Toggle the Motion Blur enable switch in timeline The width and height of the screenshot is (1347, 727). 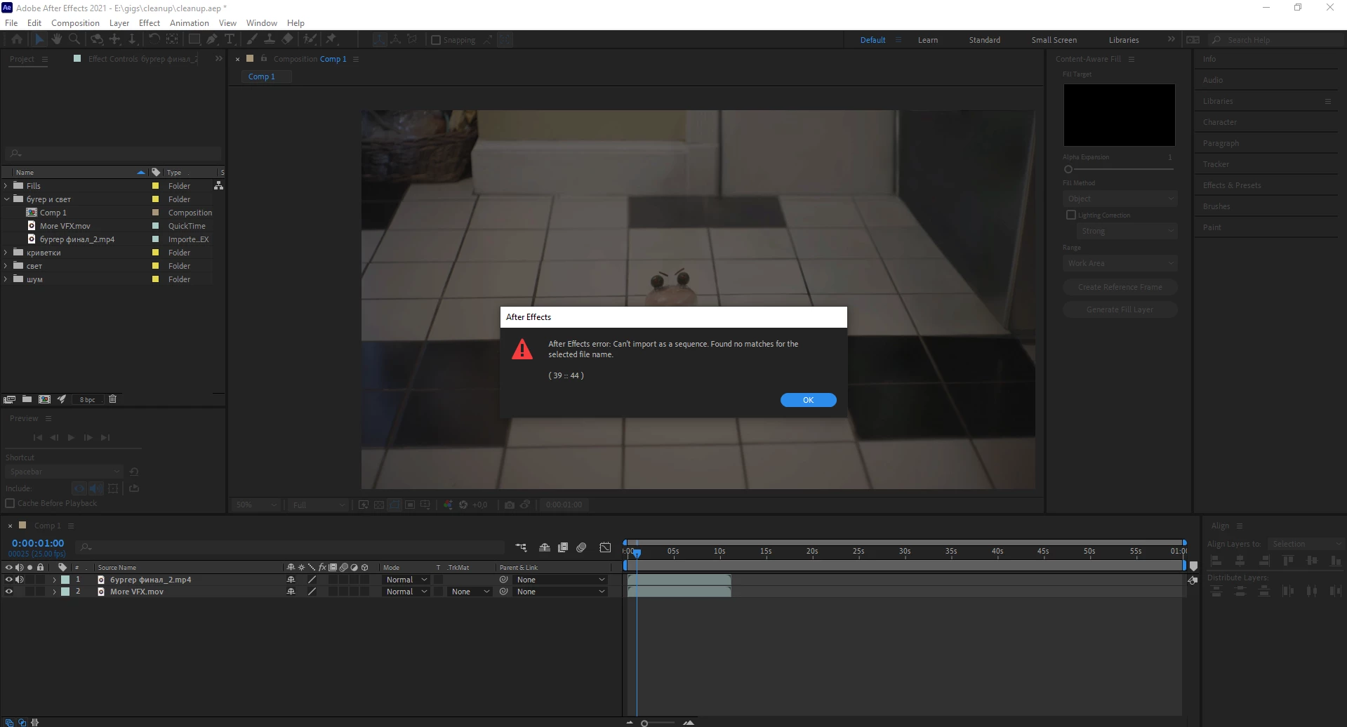581,547
